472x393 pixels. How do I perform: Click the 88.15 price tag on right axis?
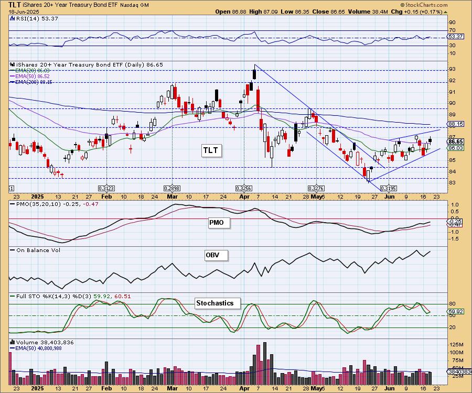(x=455, y=124)
